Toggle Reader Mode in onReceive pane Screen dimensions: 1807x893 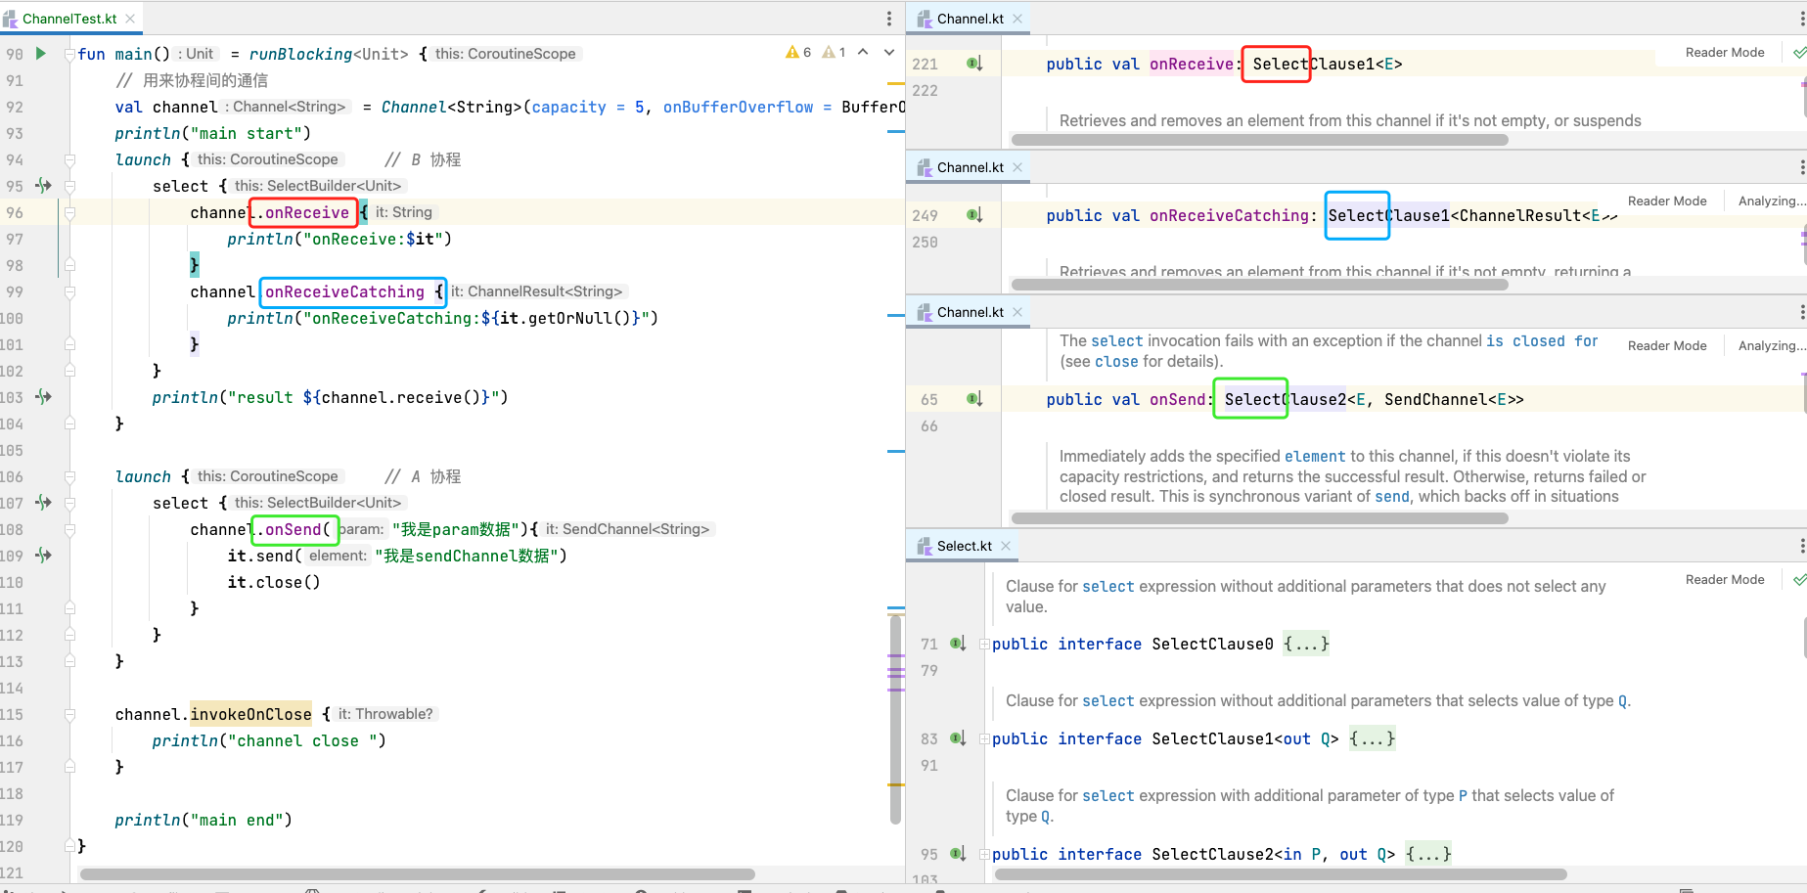pos(1725,53)
